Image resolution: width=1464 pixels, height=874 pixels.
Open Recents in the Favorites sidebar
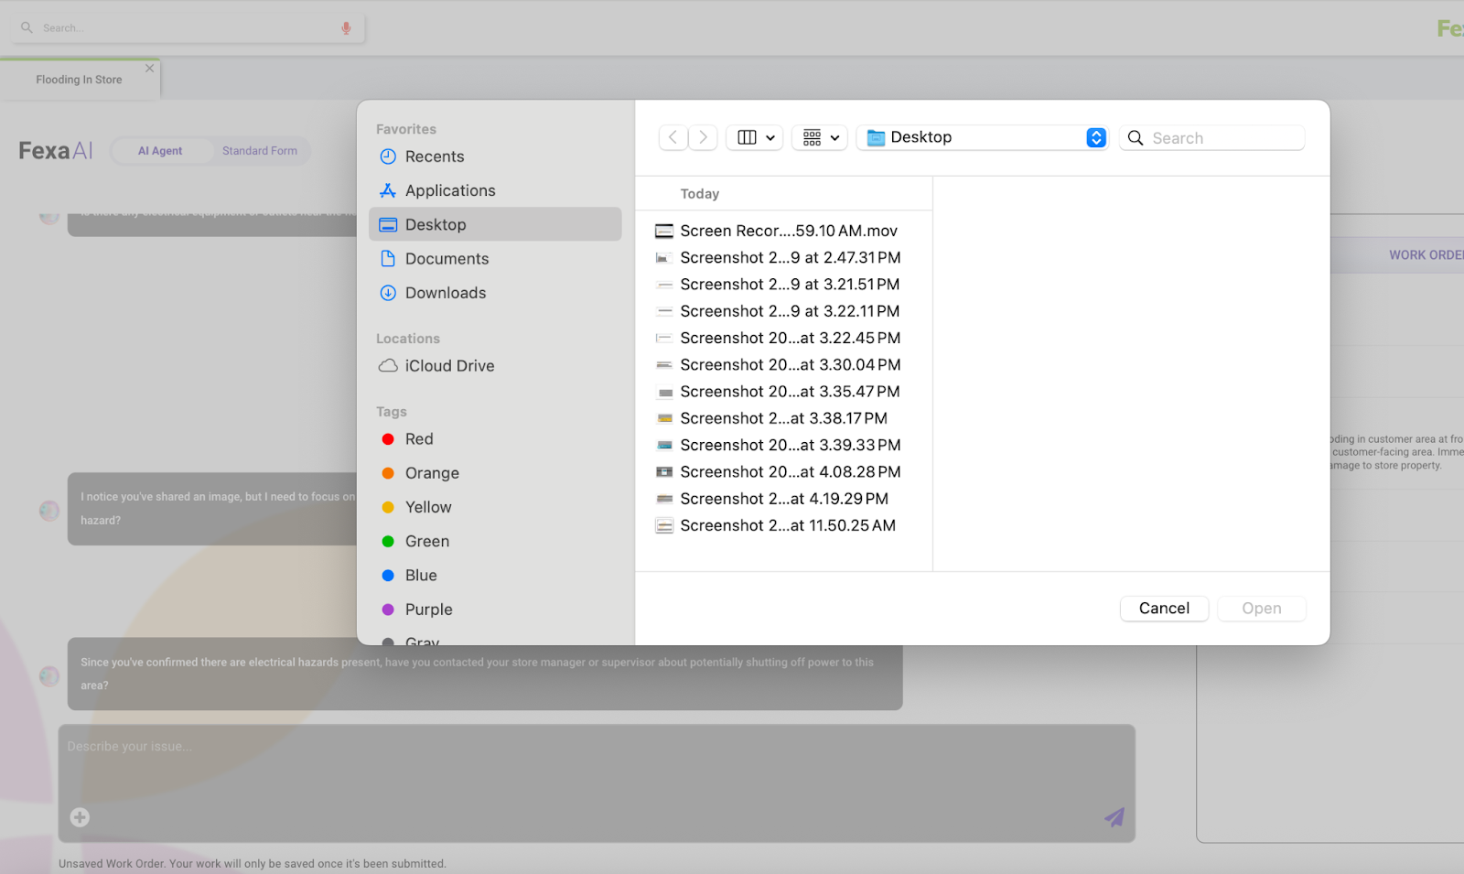434,156
